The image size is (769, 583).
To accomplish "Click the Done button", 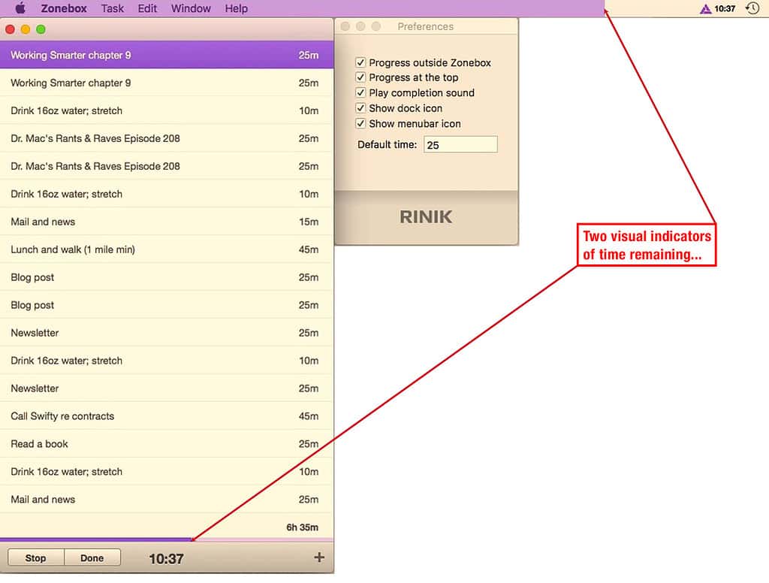I will tap(92, 558).
